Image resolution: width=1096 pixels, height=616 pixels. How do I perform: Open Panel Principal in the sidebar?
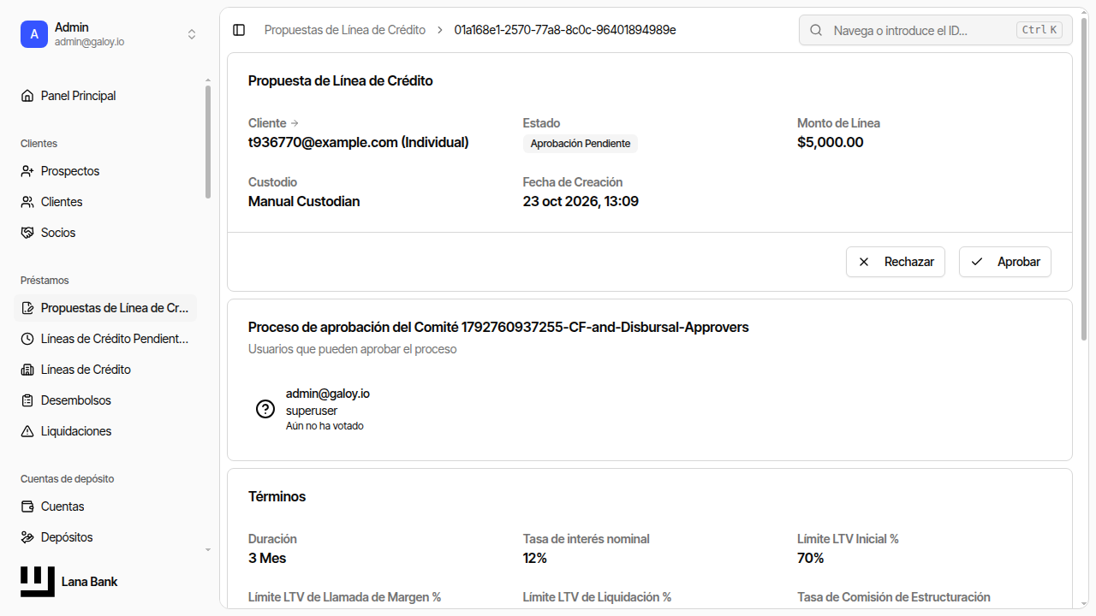pyautogui.click(x=105, y=96)
